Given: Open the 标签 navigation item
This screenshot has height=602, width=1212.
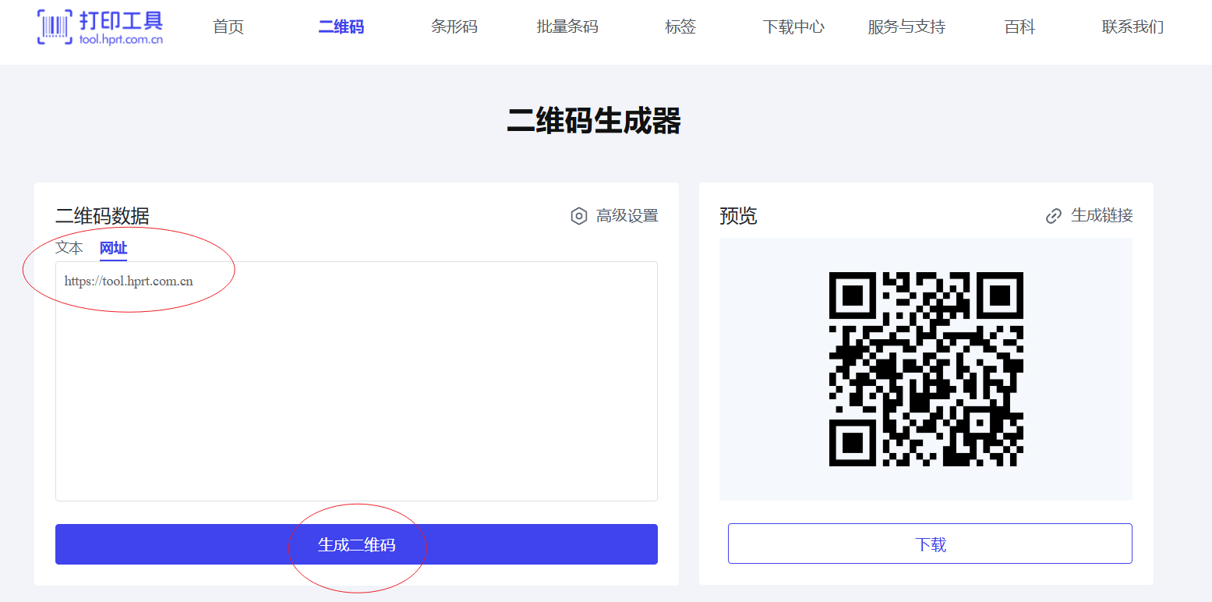Looking at the screenshot, I should click(x=680, y=27).
